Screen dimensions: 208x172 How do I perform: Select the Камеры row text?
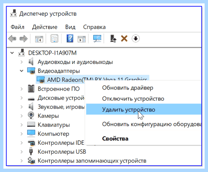pyautogui.click(x=48, y=116)
